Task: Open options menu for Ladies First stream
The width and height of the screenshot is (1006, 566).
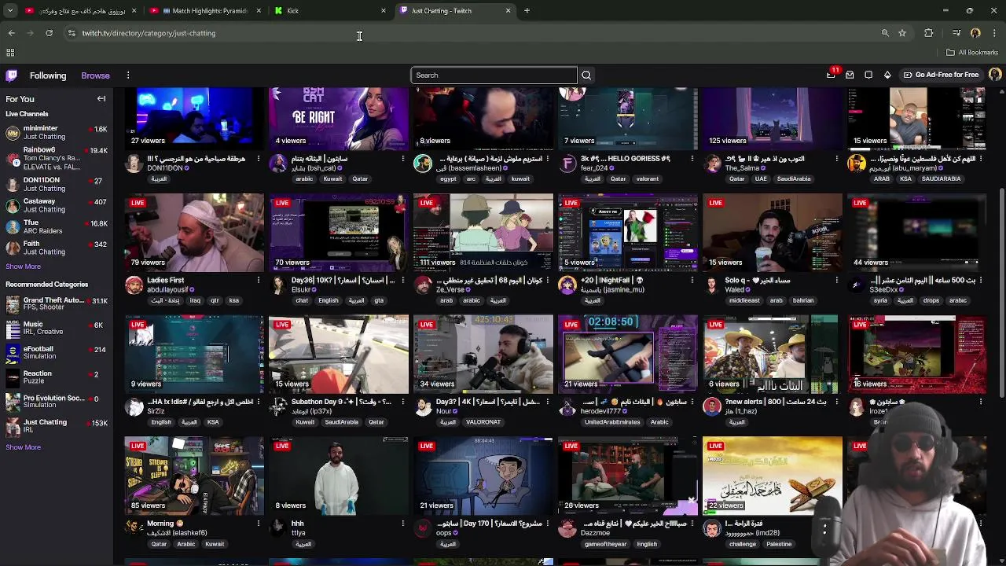Action: tap(258, 280)
